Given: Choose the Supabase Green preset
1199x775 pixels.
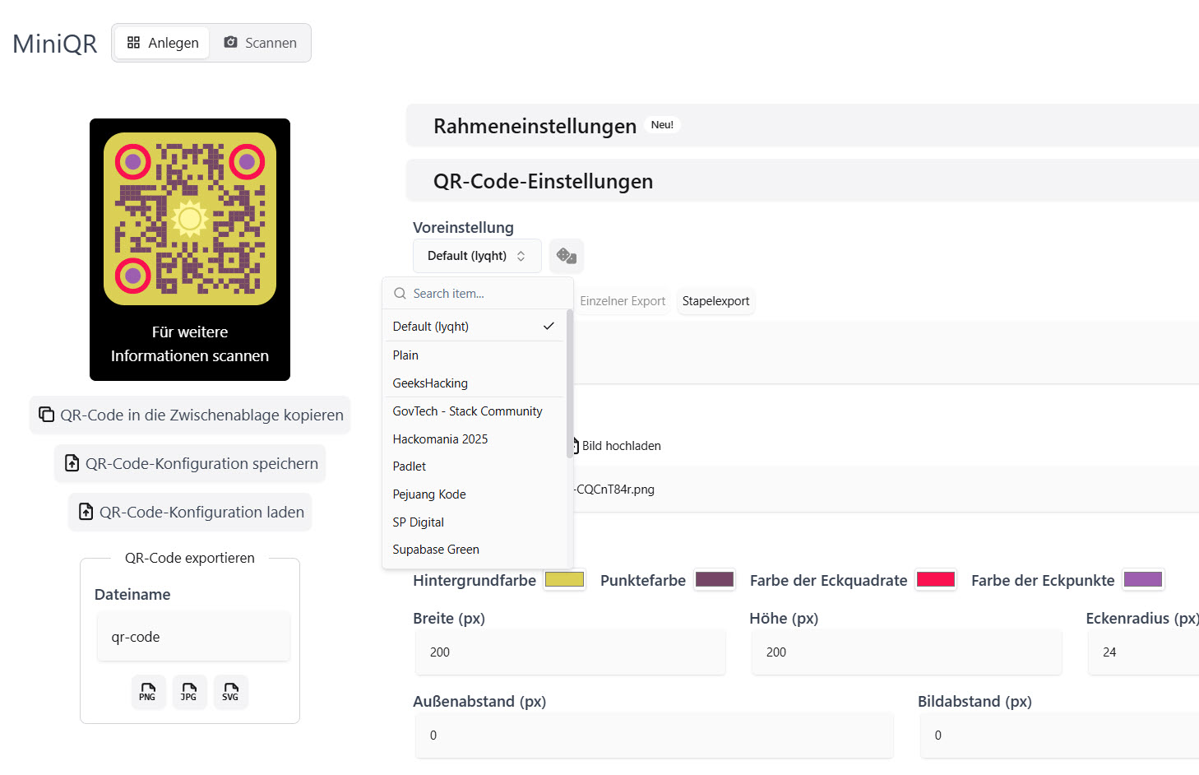Looking at the screenshot, I should pyautogui.click(x=436, y=550).
